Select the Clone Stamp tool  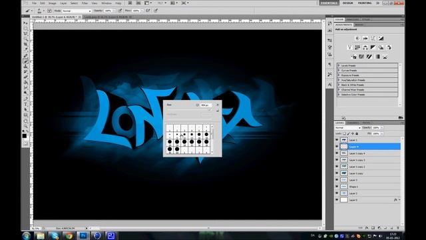[x=25, y=66]
